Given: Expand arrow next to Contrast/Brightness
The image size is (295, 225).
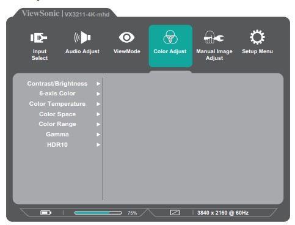Looking at the screenshot, I should (98, 84).
